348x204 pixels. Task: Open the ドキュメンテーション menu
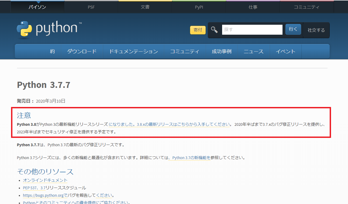pos(133,51)
